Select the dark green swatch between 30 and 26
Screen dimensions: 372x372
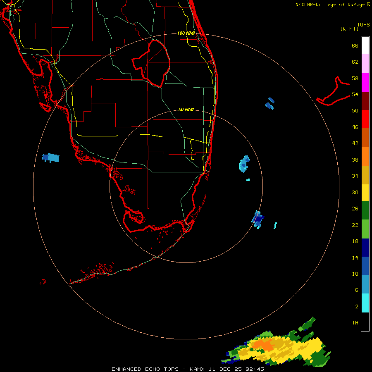click(x=365, y=210)
